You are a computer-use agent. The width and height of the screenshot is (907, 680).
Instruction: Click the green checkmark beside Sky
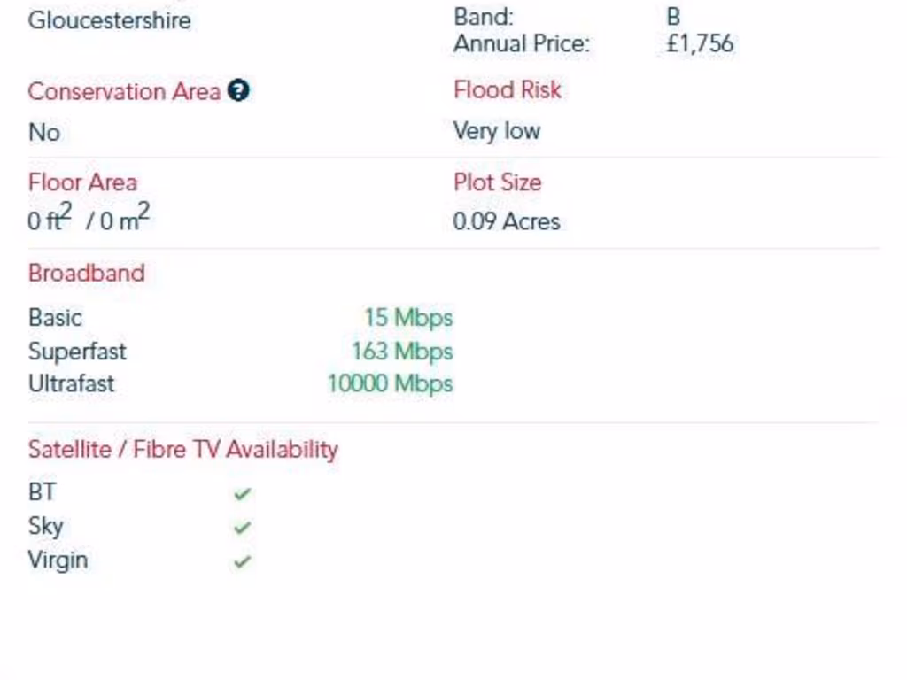point(242,527)
